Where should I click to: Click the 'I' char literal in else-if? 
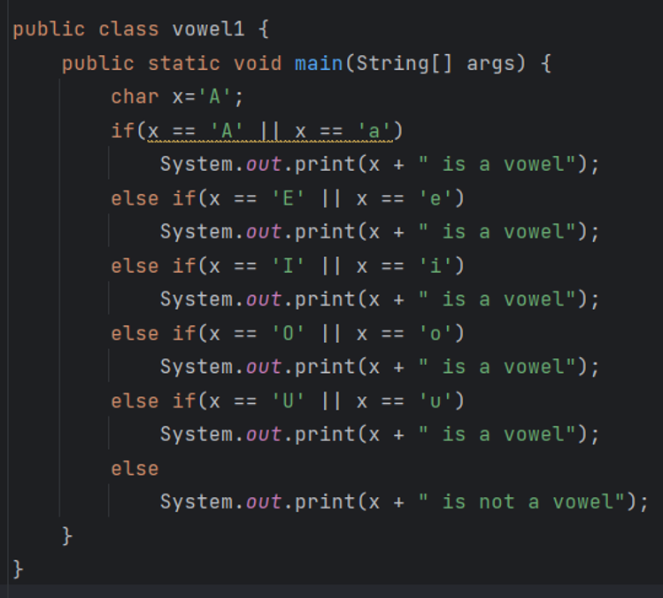coord(289,266)
